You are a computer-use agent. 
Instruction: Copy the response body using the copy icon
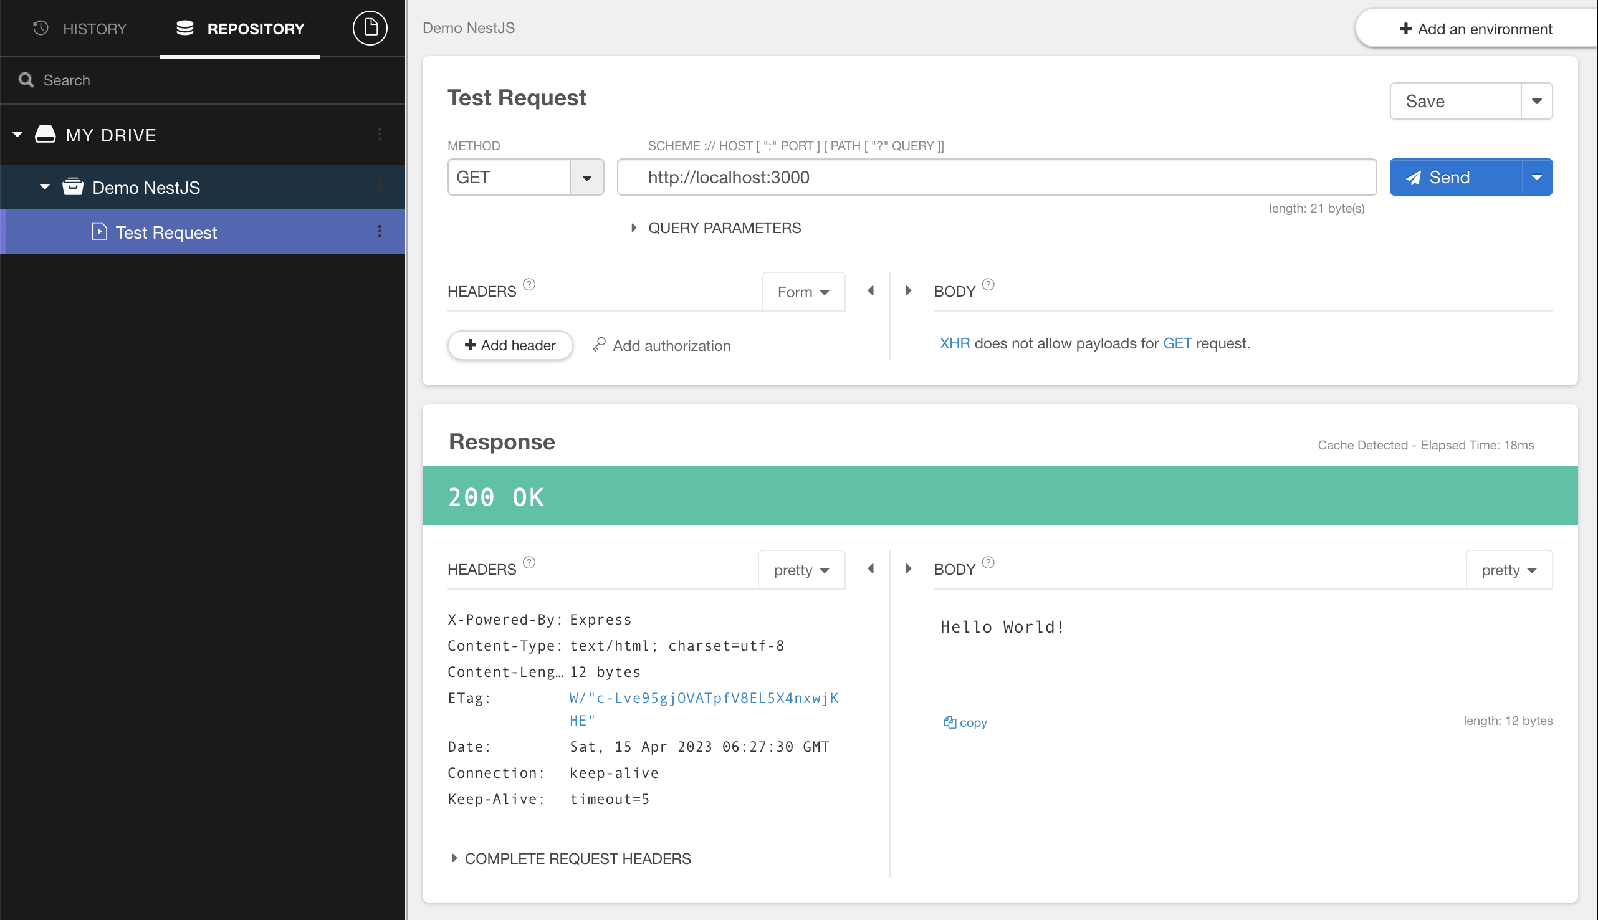[950, 722]
